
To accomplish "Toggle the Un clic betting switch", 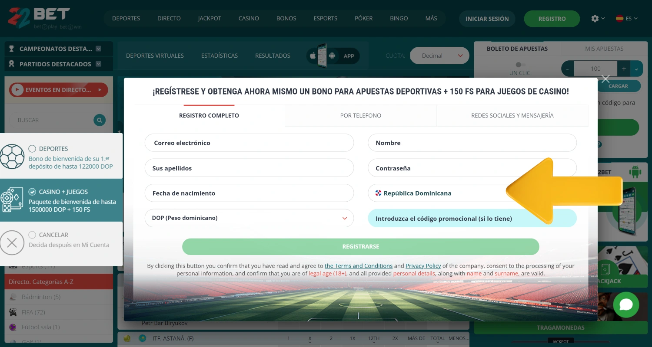I will pyautogui.click(x=520, y=65).
